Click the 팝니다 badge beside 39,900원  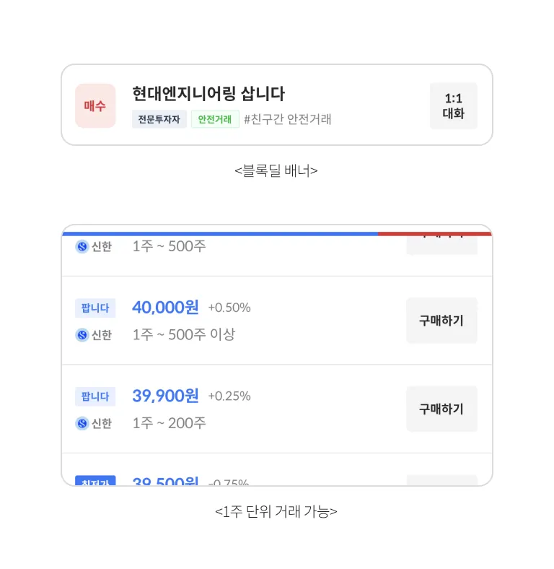tap(95, 396)
